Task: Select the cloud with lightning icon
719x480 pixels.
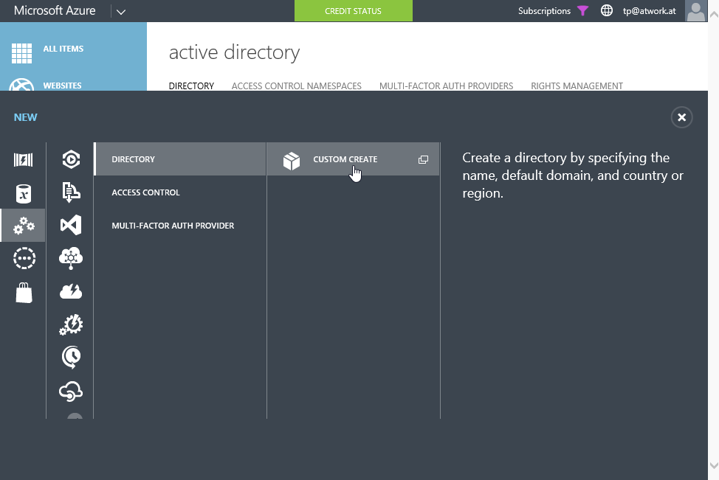Action: [71, 291]
